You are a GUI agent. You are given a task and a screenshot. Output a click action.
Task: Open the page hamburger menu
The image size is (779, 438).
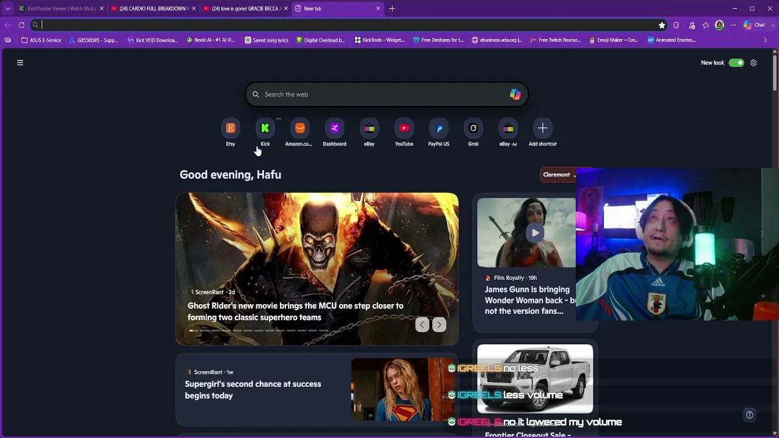point(20,63)
